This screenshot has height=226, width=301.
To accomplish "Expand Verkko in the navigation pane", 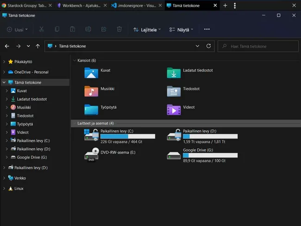I will tap(4, 178).
